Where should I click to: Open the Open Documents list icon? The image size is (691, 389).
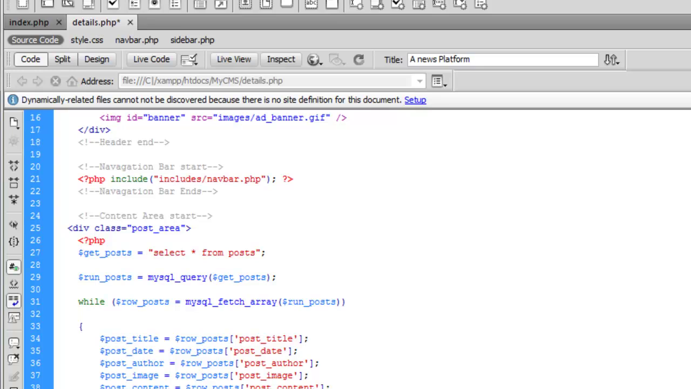pos(14,123)
